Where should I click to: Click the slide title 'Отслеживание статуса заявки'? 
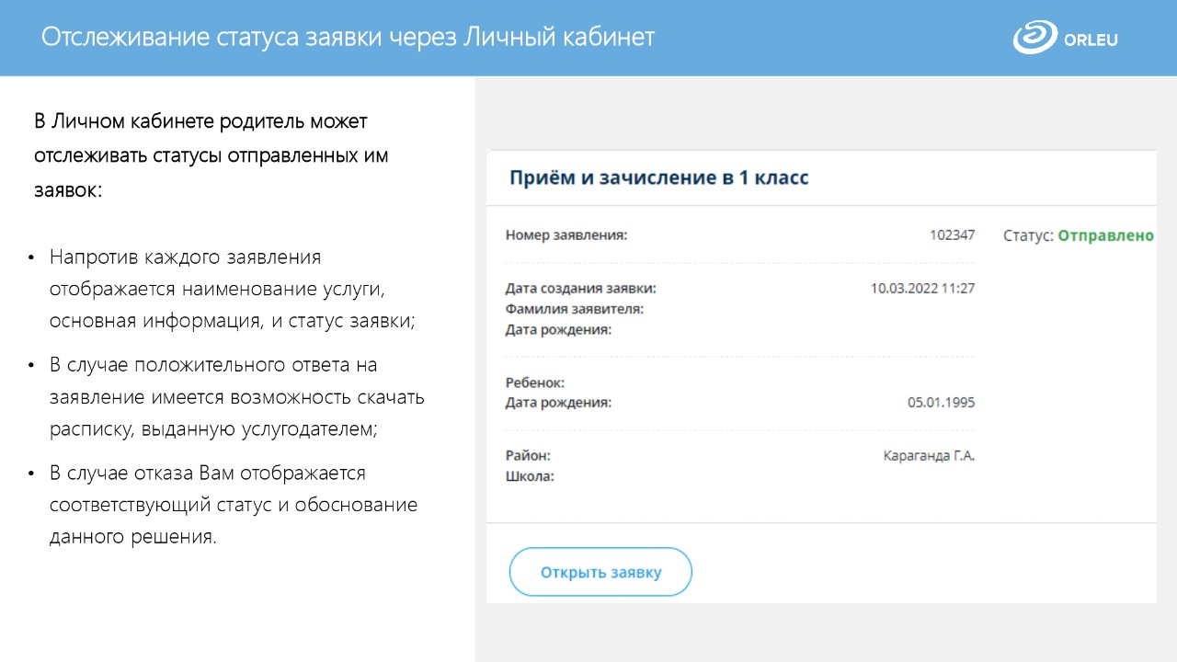(348, 38)
